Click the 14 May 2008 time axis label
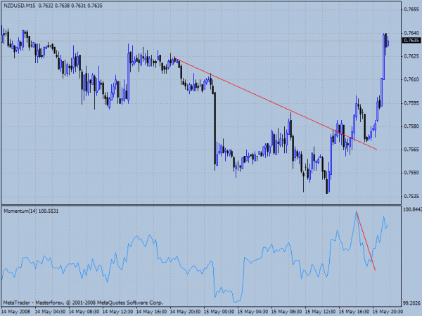Image resolution: width=422 pixels, height=316 pixels. pyautogui.click(x=15, y=312)
